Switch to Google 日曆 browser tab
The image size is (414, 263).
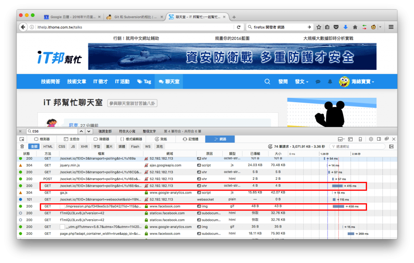point(72,17)
